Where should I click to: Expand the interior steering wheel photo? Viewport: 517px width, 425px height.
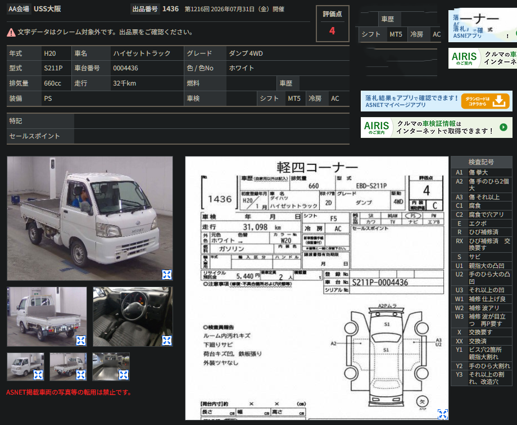pos(167,341)
